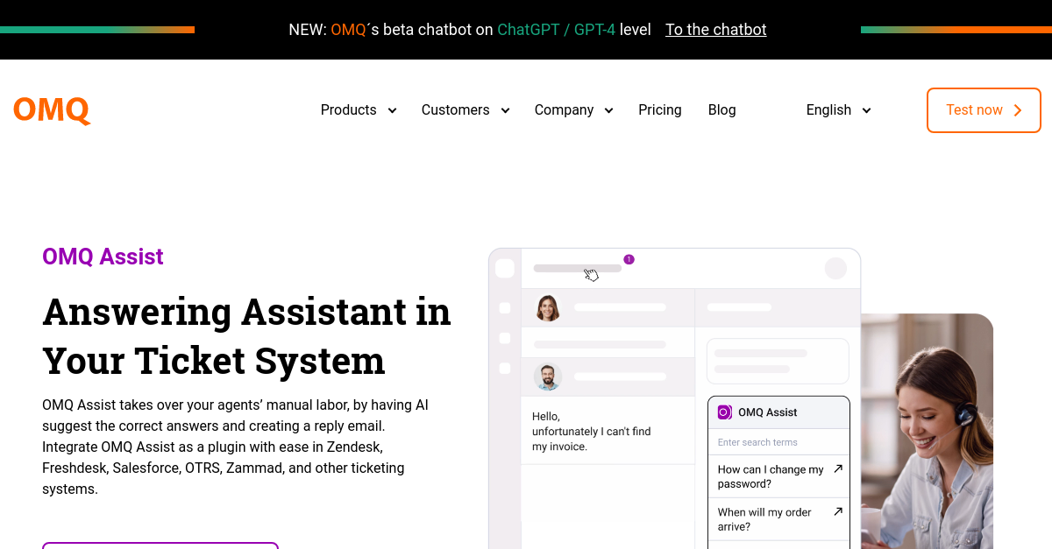The image size is (1052, 549).
Task: Click the purple OMQ Assist logo icon
Action: [x=725, y=412]
